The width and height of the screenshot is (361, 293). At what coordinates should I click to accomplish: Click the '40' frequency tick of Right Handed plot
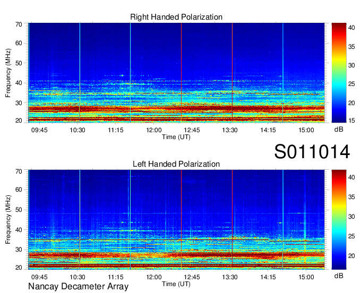(x=19, y=83)
